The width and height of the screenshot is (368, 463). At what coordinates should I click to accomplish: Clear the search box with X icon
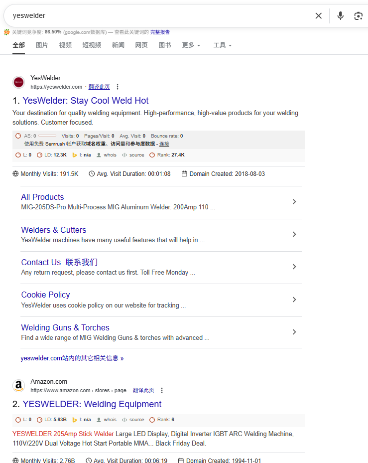click(x=319, y=16)
